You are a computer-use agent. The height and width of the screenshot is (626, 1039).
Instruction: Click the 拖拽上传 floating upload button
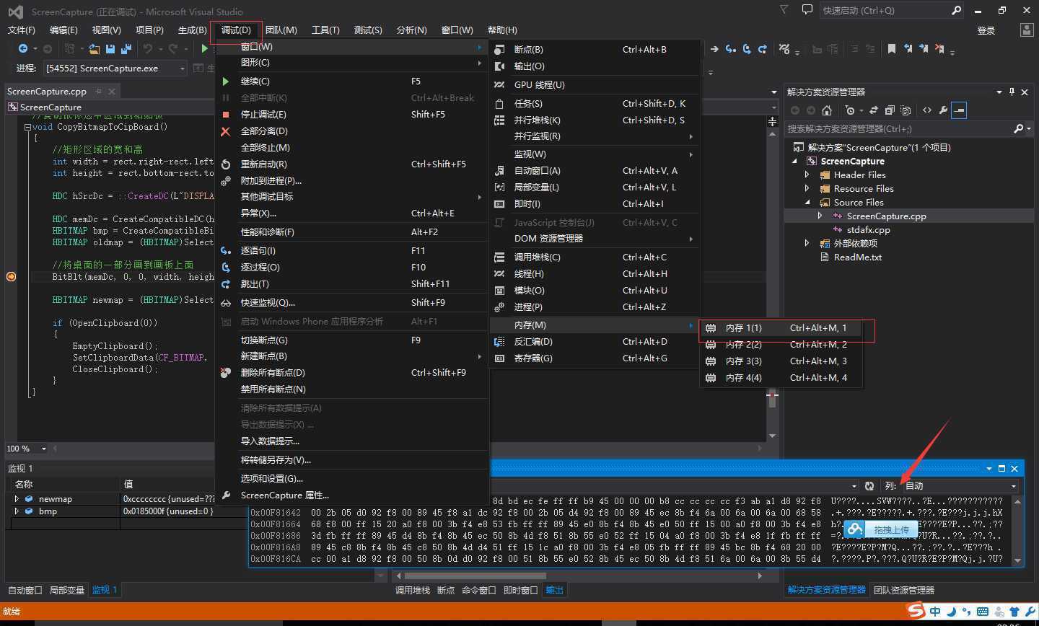click(x=881, y=529)
